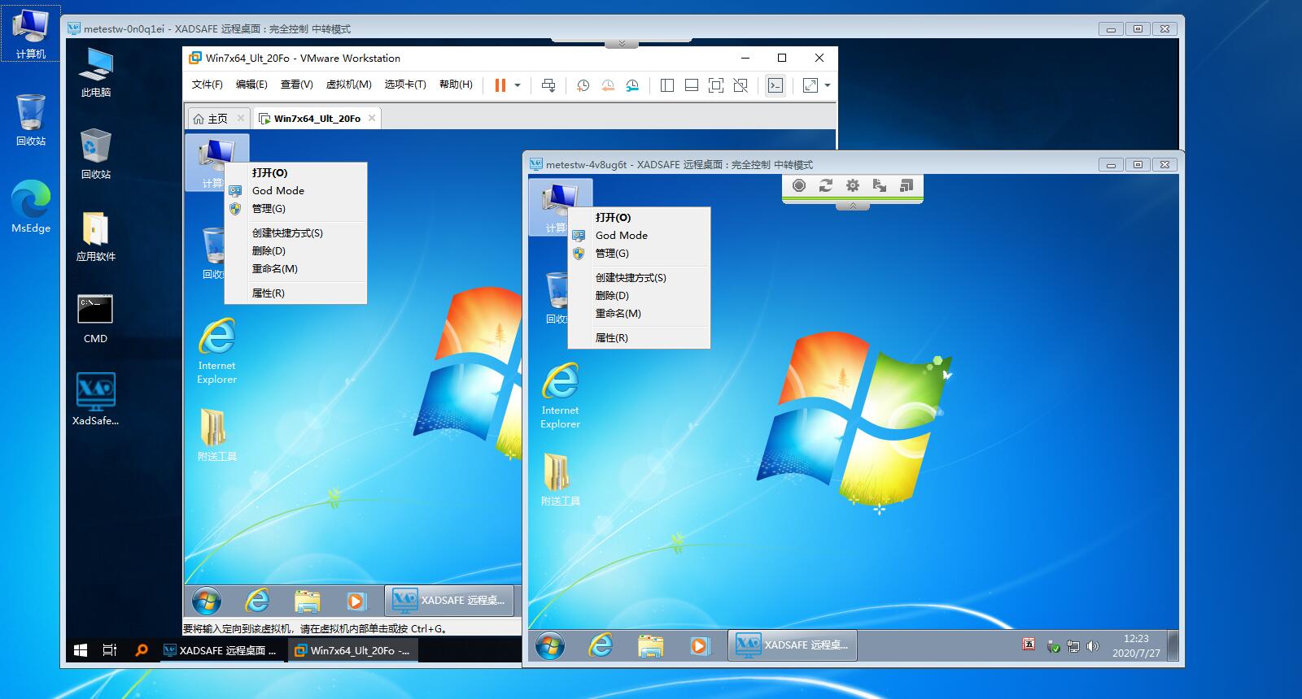The image size is (1302, 699).
Task: Choose 重命名(M) in the metestw-4v8ug6t context menu
Action: point(639,314)
